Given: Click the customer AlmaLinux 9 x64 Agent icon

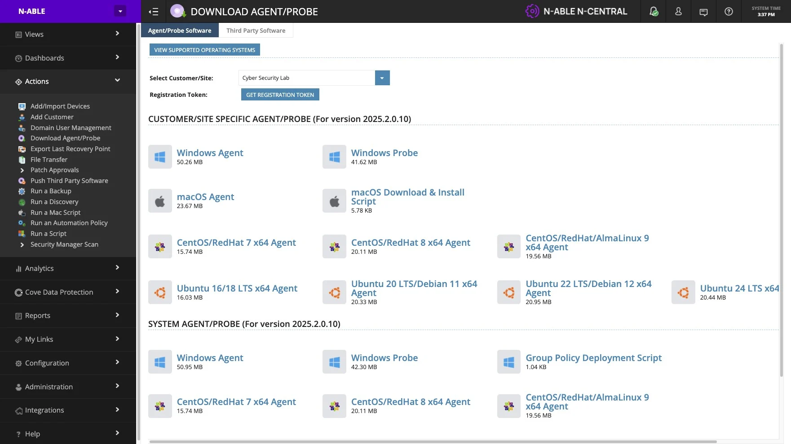Looking at the screenshot, I should point(509,246).
